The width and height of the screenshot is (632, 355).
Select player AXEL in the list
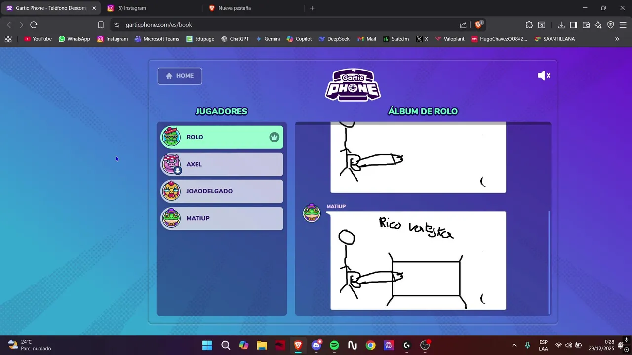coord(222,164)
